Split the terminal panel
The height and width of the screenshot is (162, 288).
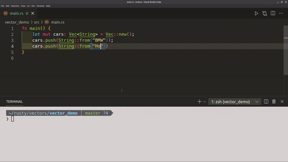(266, 102)
